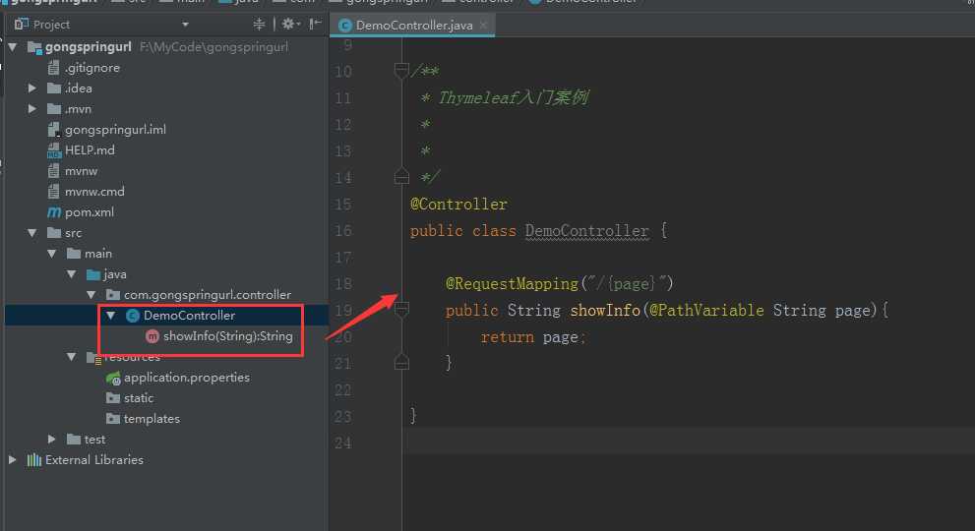
Task: Click the showInfo method 'm' icon
Action: coord(152,336)
